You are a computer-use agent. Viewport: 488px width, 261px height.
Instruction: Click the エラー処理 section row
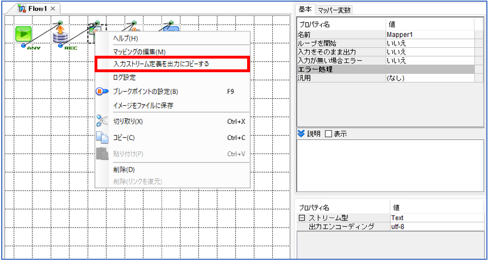point(386,69)
